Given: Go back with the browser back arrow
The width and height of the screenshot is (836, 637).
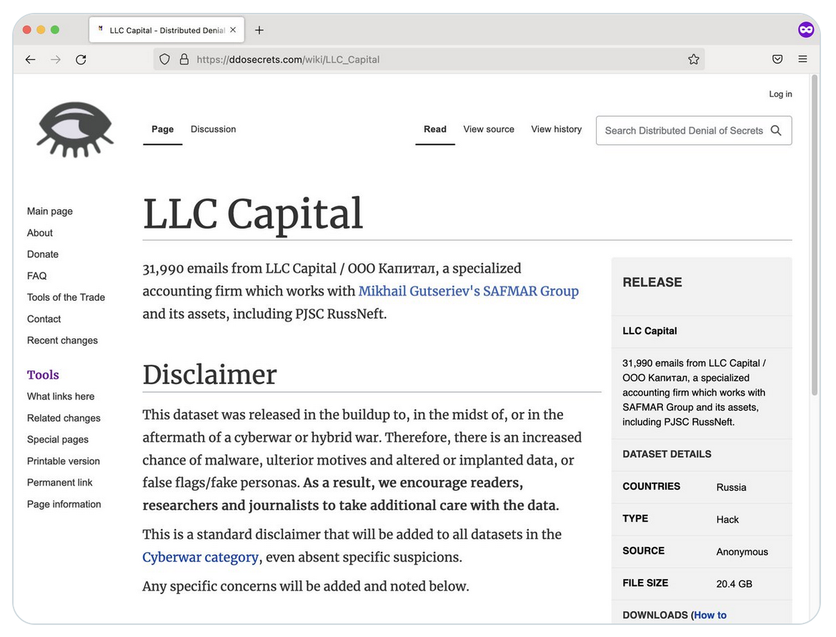Looking at the screenshot, I should 31,60.
